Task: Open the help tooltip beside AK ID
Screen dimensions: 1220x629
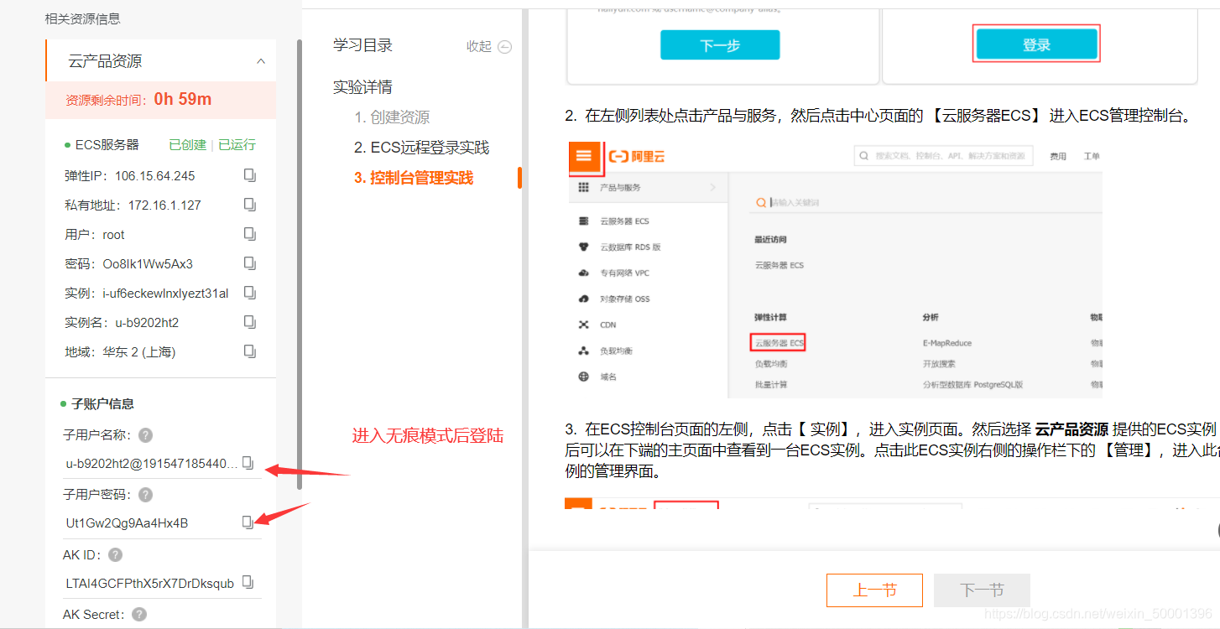Action: [x=115, y=554]
